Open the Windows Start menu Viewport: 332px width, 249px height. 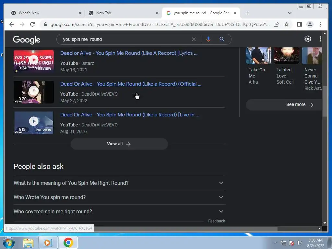pos(8,243)
